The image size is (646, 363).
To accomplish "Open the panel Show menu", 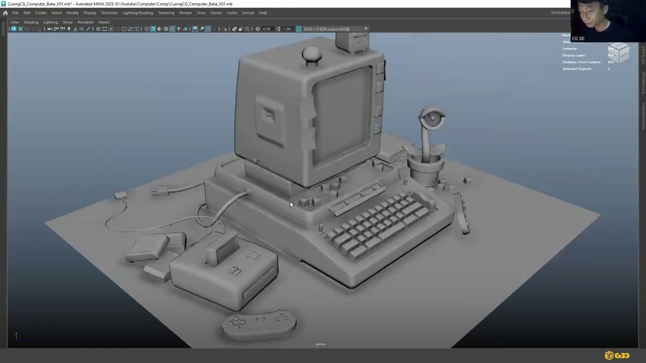I will pos(68,22).
